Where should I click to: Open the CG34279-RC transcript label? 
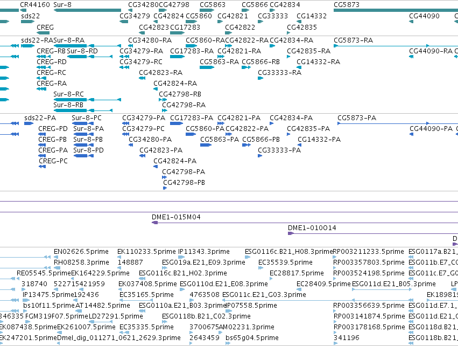[x=141, y=62]
